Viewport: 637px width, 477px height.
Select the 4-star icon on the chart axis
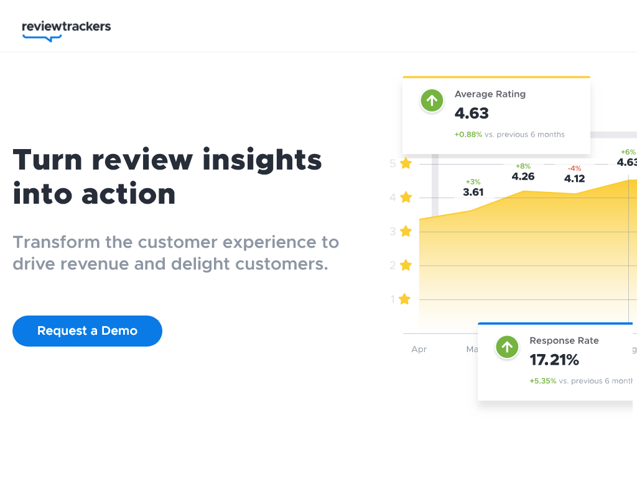pos(406,197)
